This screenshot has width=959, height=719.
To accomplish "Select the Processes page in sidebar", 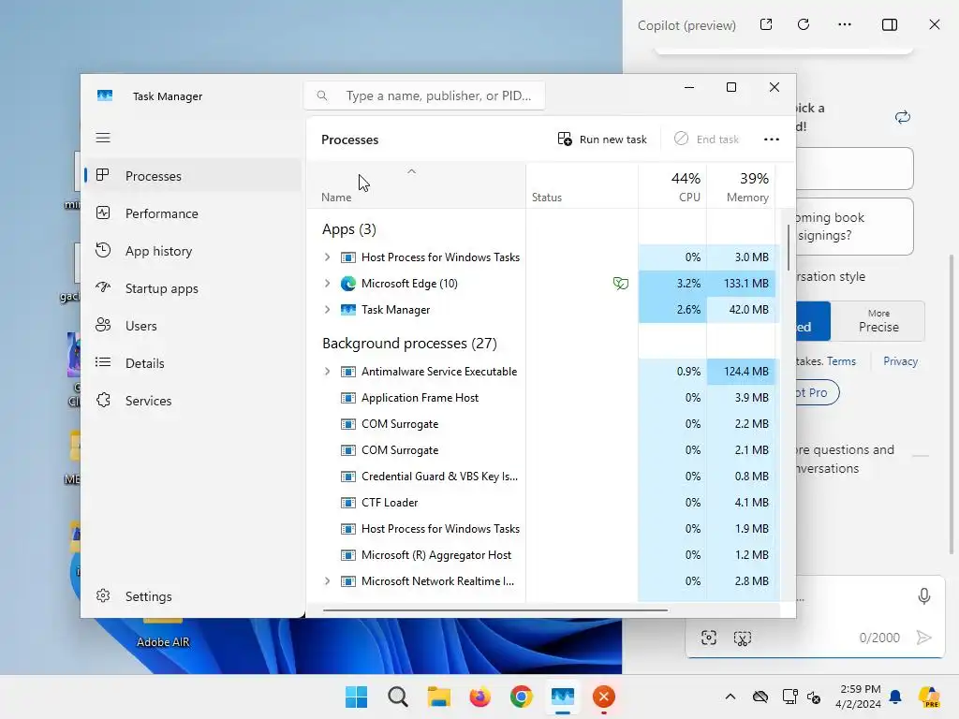I will (x=193, y=176).
